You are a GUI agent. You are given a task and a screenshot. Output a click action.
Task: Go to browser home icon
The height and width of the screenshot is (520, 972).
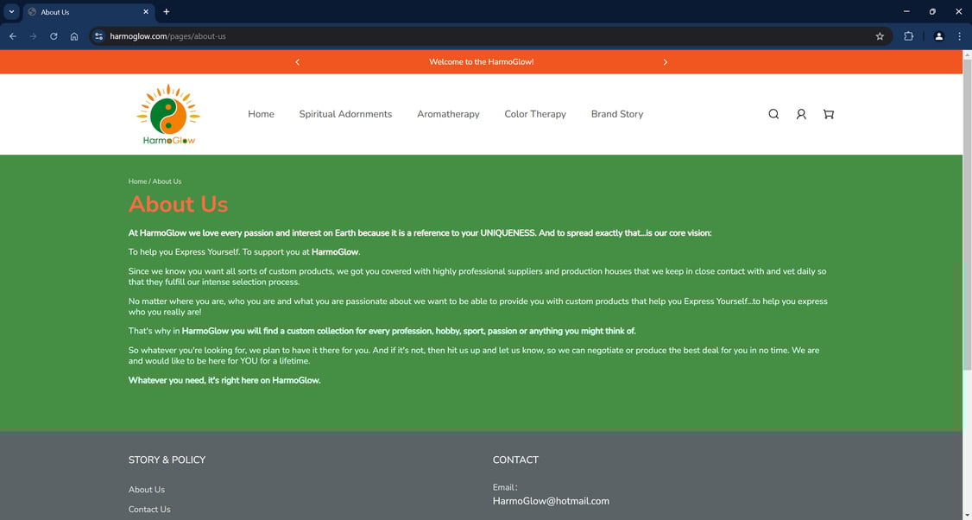coord(74,36)
